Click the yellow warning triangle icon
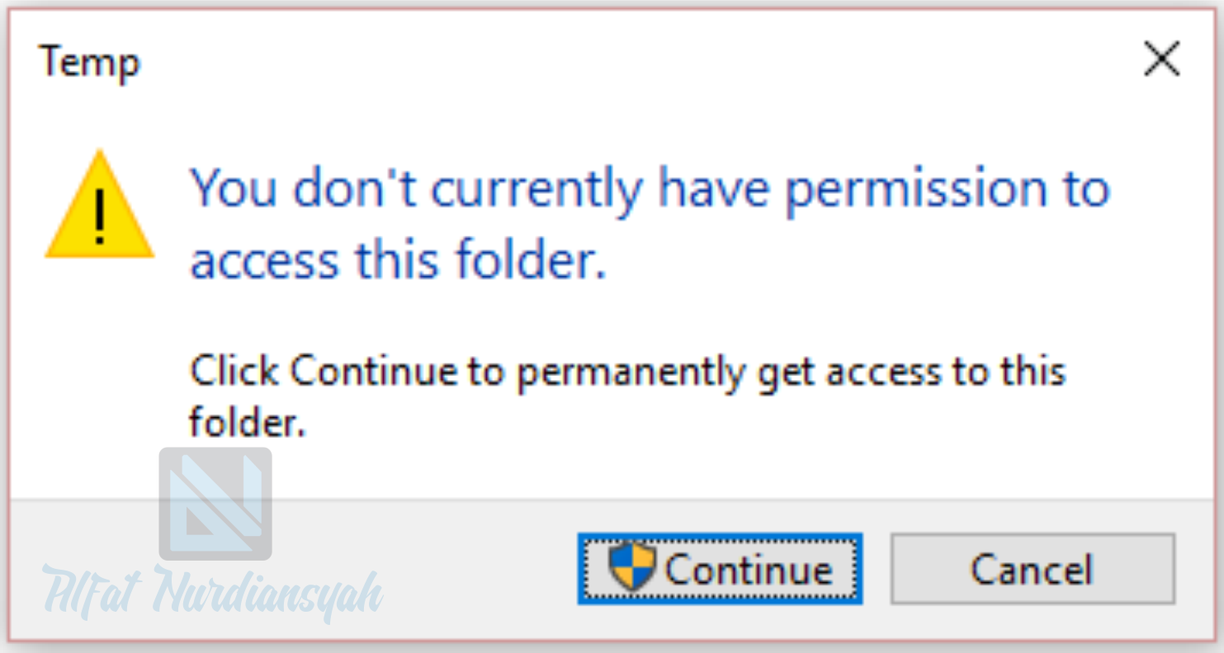Image resolution: width=1224 pixels, height=653 pixels. pos(100,204)
